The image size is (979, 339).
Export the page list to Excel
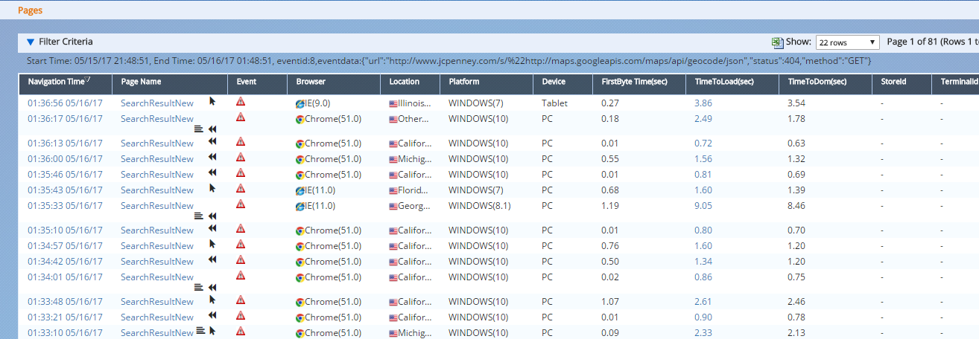pos(777,43)
